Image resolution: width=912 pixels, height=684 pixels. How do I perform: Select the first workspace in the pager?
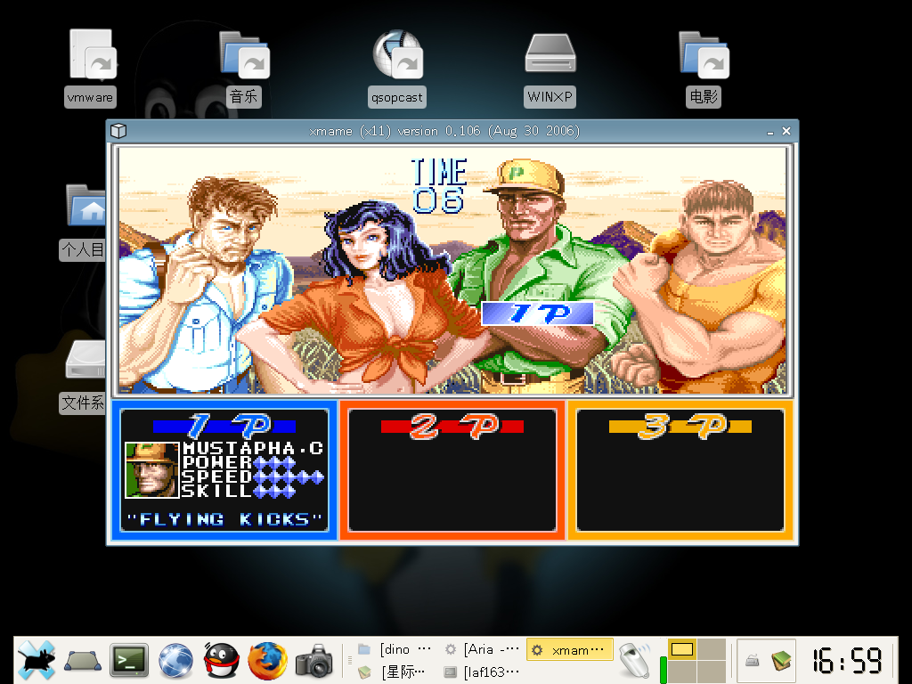coord(681,649)
